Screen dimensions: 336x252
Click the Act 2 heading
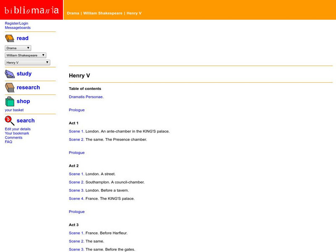(x=74, y=165)
